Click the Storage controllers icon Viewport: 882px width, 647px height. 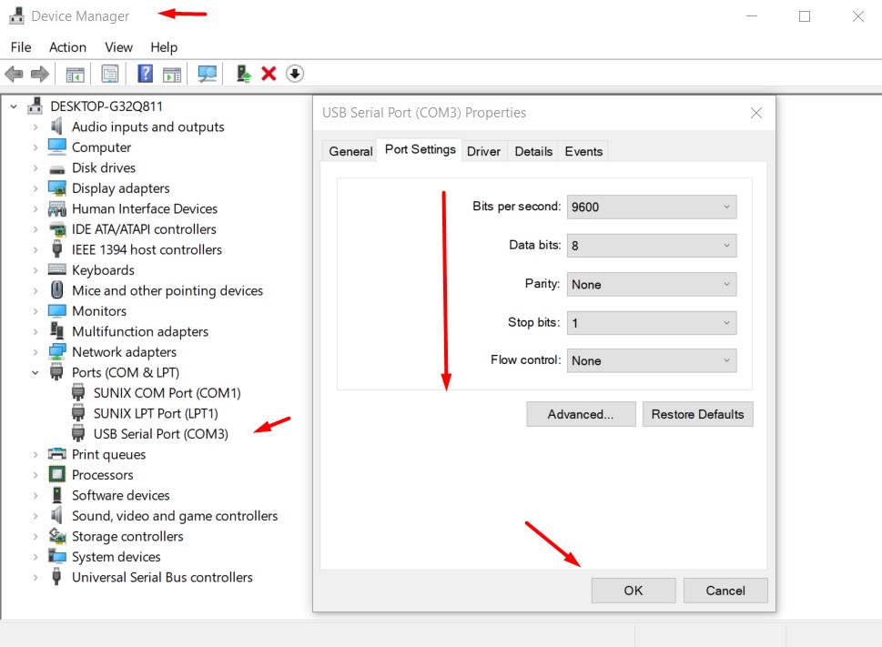coord(56,536)
